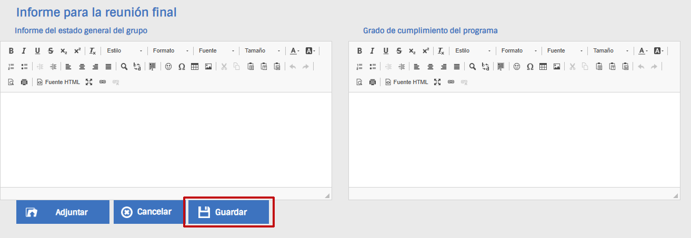Open the Tamaño dropdown in the left editor
Image resolution: width=691 pixels, height=238 pixels.
point(262,51)
